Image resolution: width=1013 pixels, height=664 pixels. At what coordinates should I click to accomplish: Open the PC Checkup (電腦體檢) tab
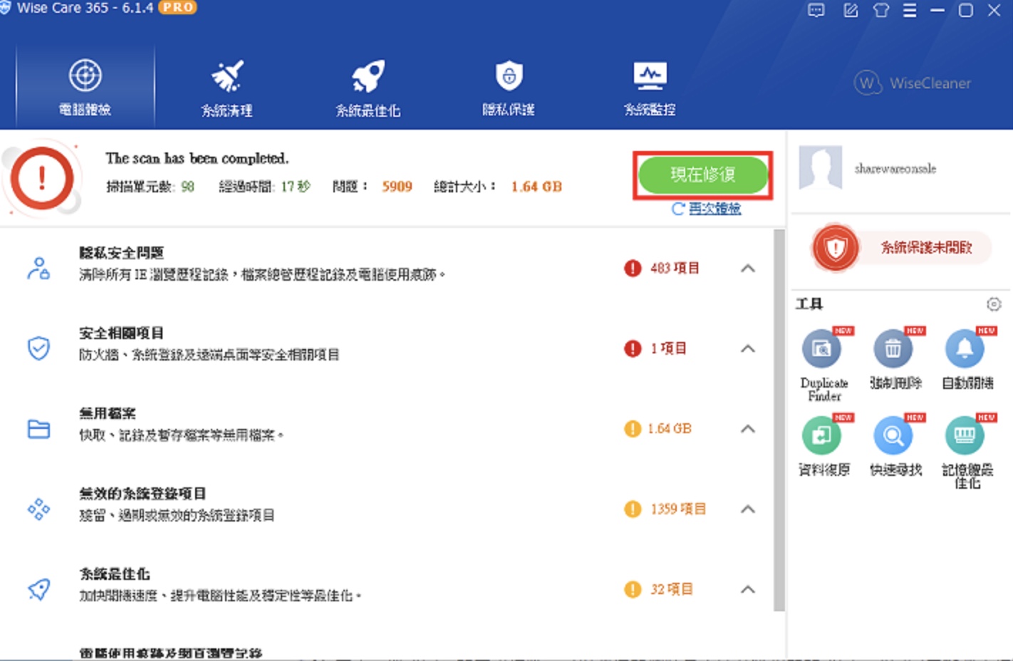(x=85, y=87)
